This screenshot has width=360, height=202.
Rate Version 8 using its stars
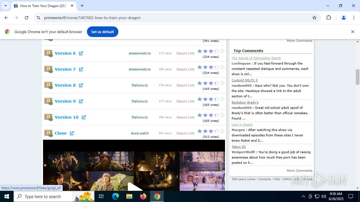click(x=211, y=83)
